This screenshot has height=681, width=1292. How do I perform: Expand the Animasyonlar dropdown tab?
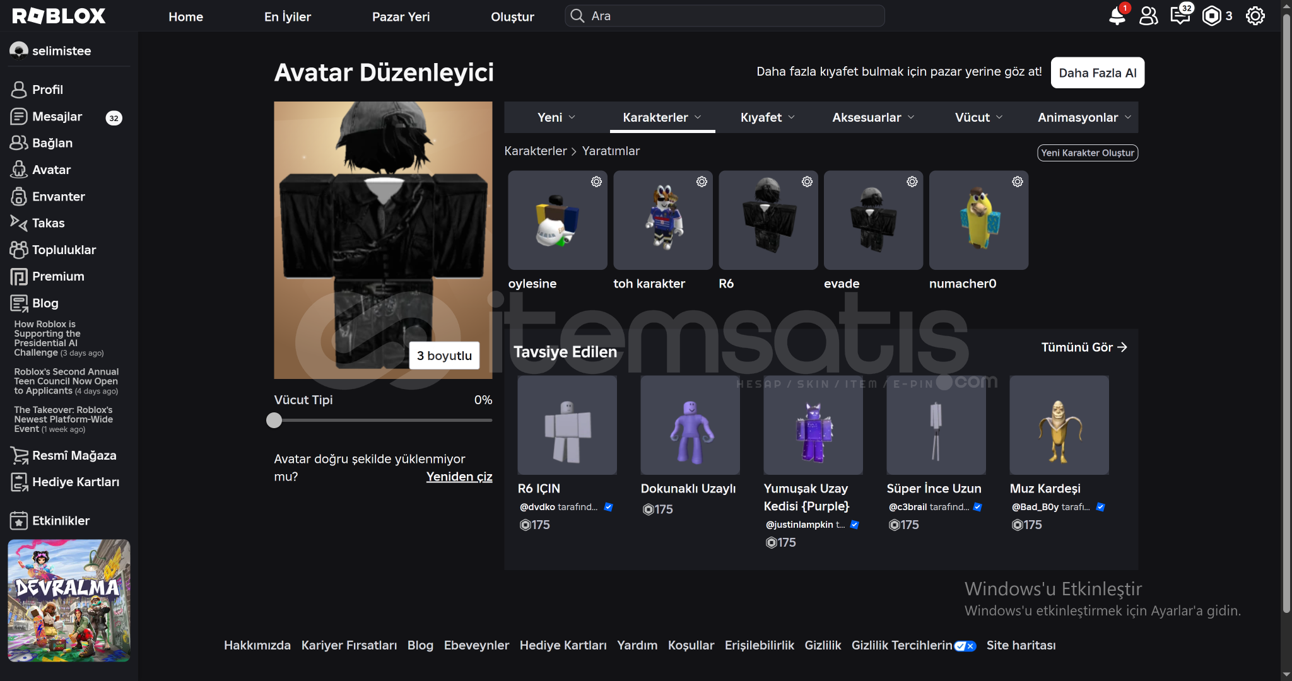[x=1084, y=117]
